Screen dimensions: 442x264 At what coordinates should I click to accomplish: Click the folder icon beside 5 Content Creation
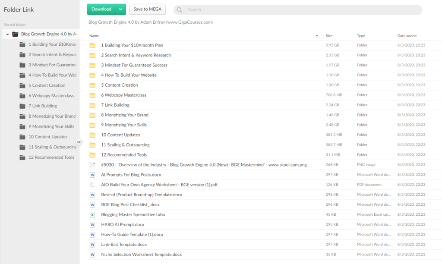click(92, 85)
